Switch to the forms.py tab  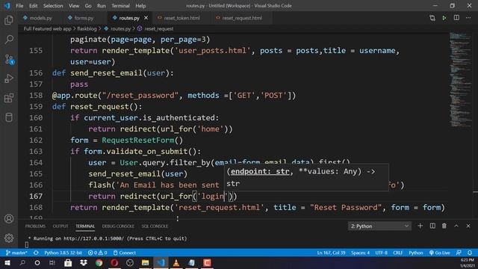tap(81, 18)
